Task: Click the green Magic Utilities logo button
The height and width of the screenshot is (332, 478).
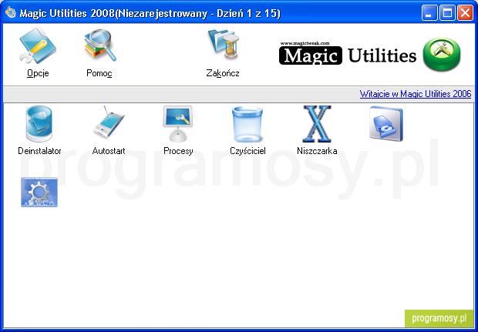Action: point(442,54)
